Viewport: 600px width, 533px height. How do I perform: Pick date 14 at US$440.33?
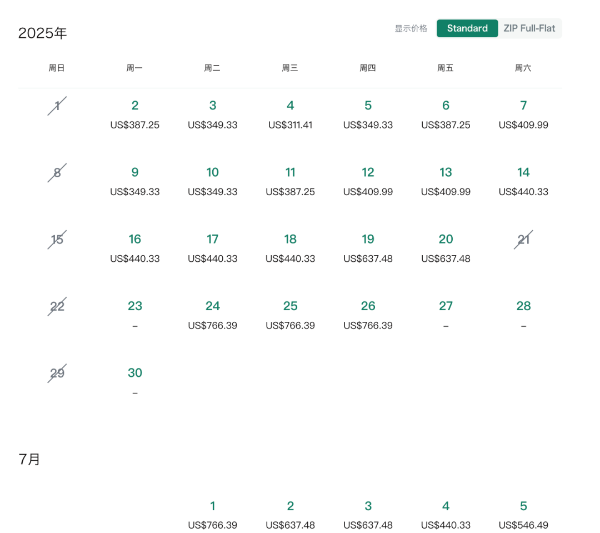click(x=523, y=181)
